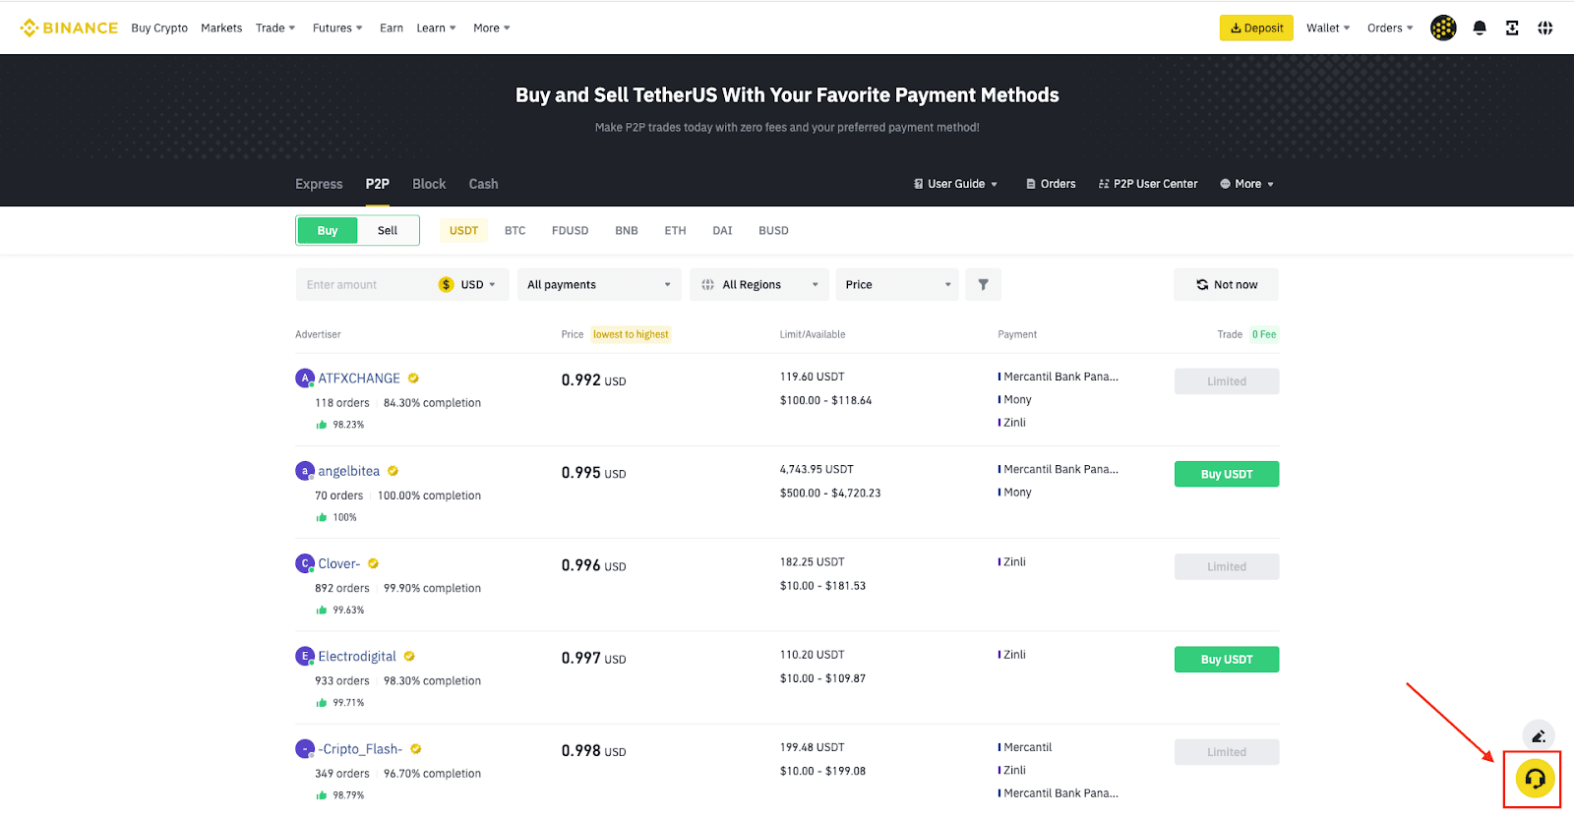Viewport: 1574px width, 816px height.
Task: Click Buy USDT for Electrodigital
Action: click(1227, 660)
